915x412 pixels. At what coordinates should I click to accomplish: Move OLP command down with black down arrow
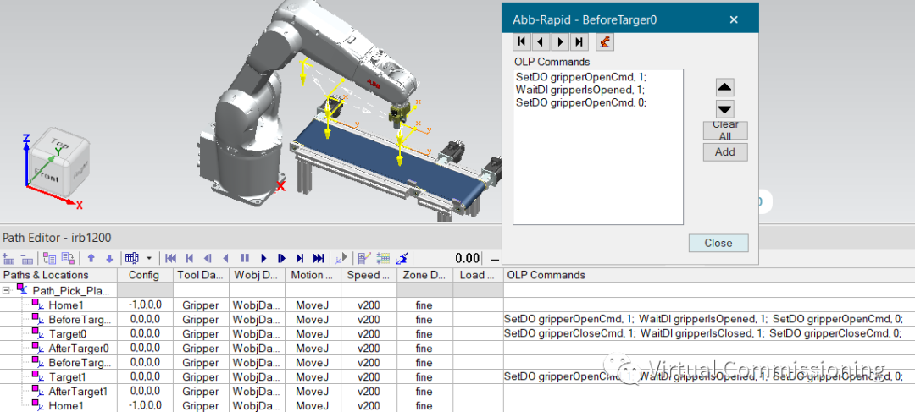[724, 109]
